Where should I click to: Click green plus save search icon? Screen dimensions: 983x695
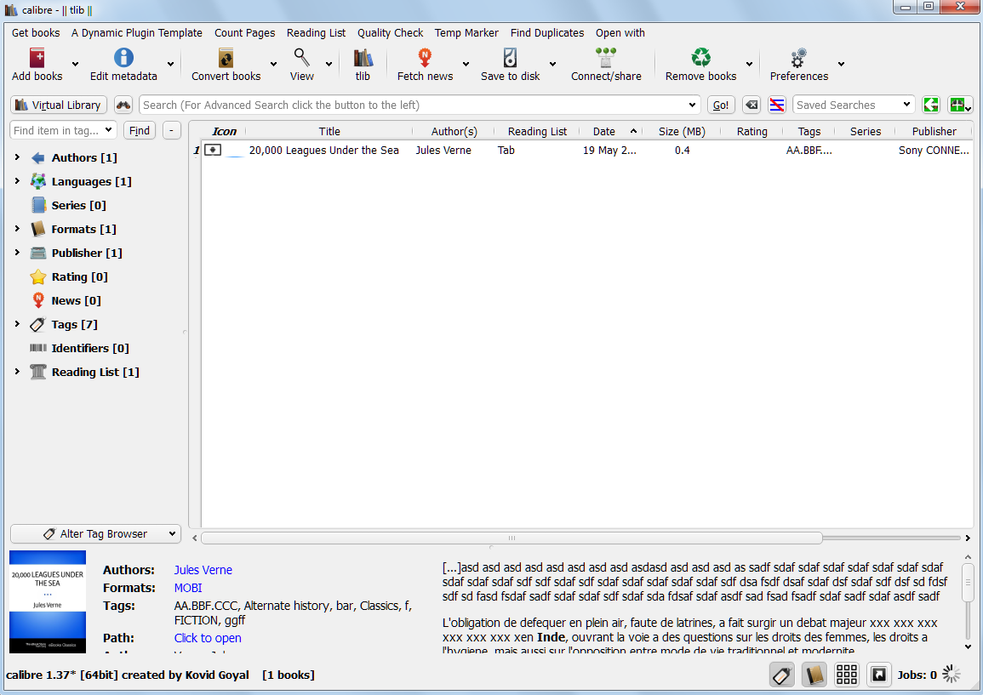tap(960, 105)
